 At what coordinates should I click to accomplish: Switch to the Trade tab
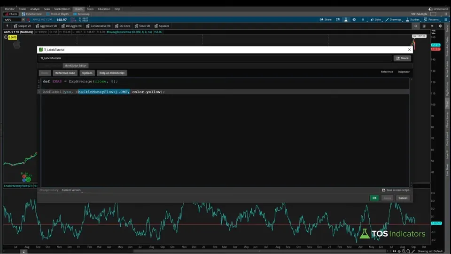pyautogui.click(x=23, y=9)
